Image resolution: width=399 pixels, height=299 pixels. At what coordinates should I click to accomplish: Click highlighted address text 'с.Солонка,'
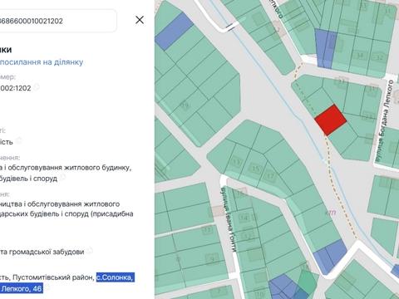(x=116, y=277)
